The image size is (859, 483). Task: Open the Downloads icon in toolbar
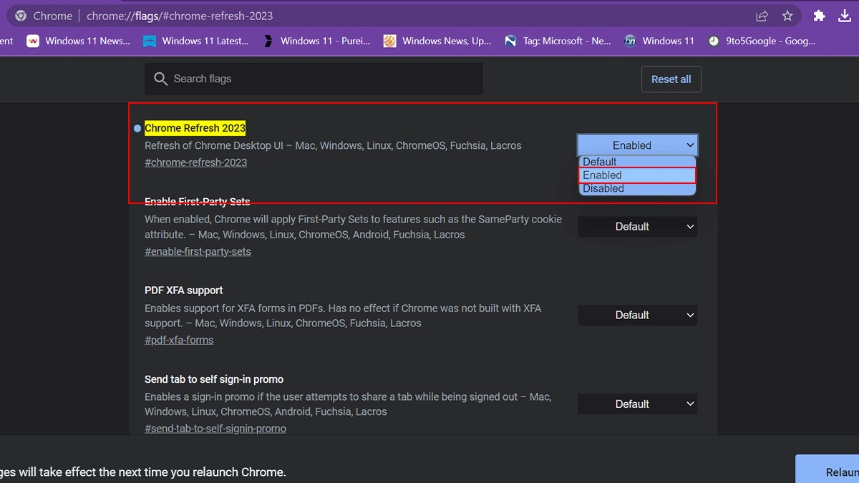(845, 16)
